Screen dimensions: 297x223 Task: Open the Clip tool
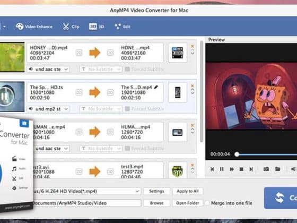click(71, 27)
